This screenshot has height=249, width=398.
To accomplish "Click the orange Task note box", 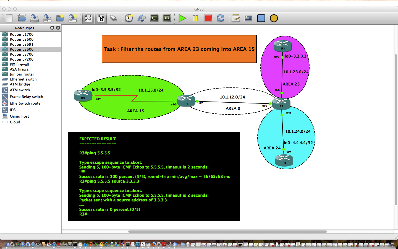I will pyautogui.click(x=179, y=49).
